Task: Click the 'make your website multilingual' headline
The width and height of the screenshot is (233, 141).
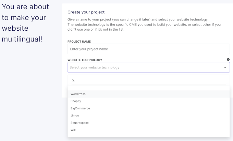Action: tap(26, 23)
